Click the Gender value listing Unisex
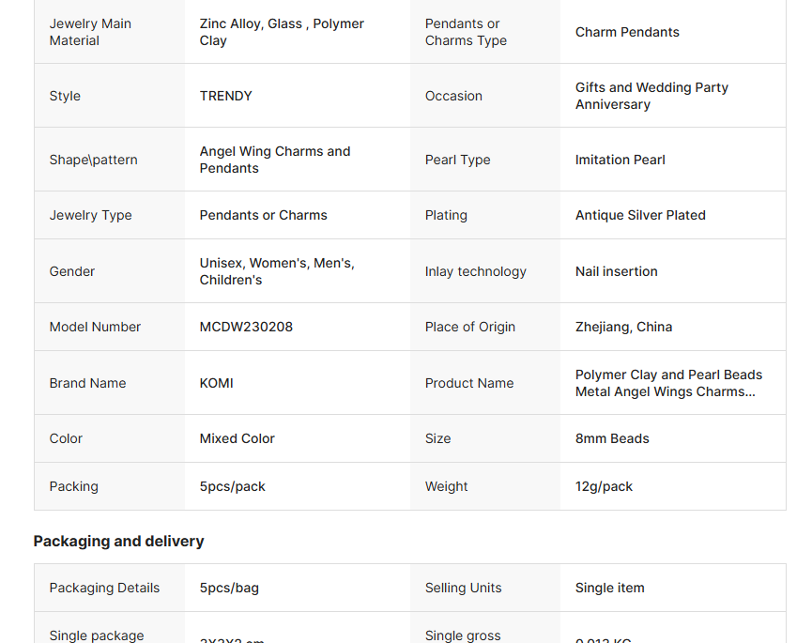The width and height of the screenshot is (812, 643). coord(277,271)
